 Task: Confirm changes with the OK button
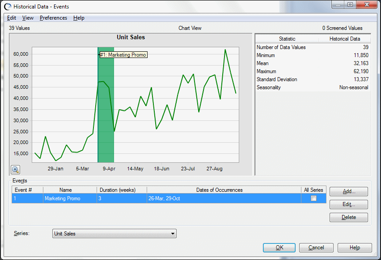coord(279,248)
